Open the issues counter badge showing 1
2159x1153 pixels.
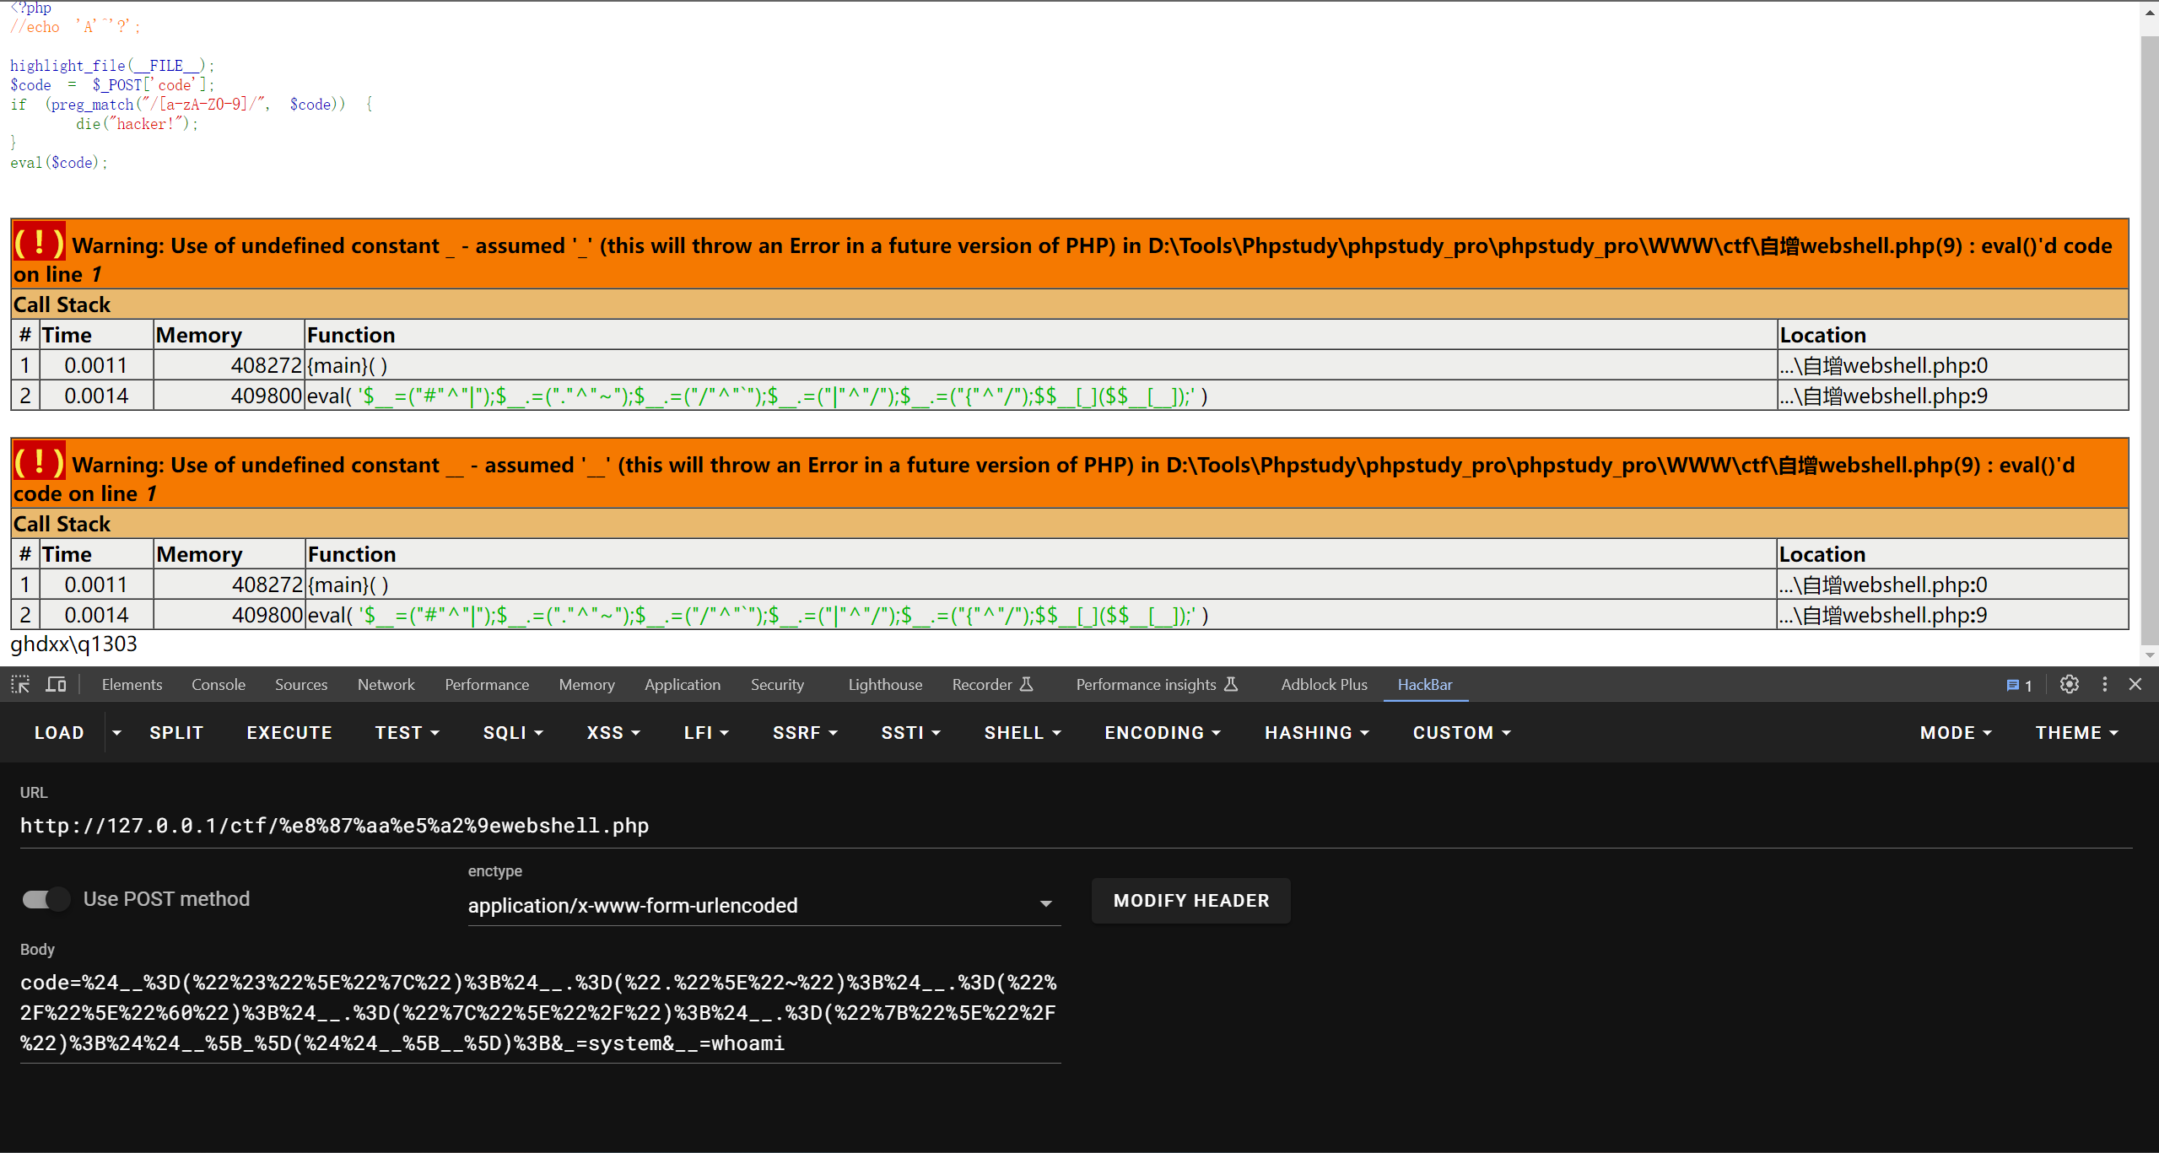coord(2020,685)
